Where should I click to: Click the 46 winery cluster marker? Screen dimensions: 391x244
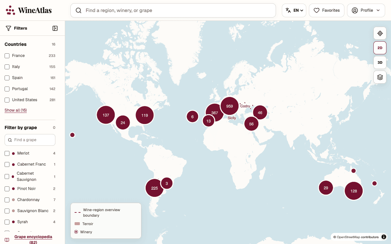(260, 113)
